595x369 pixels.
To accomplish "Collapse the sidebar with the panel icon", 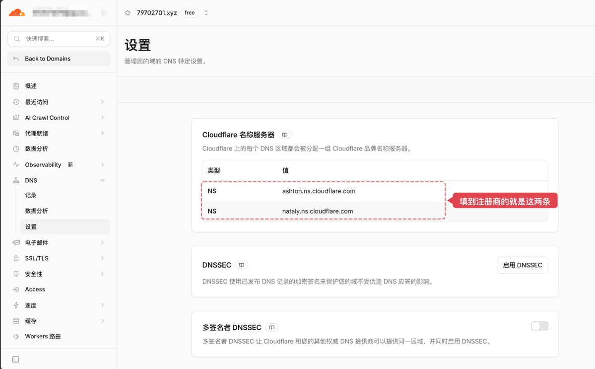I will tap(15, 359).
